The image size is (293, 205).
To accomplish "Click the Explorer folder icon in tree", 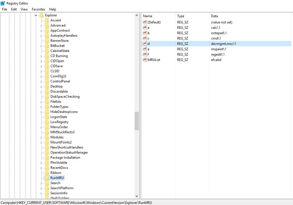I will tap(41, 15).
